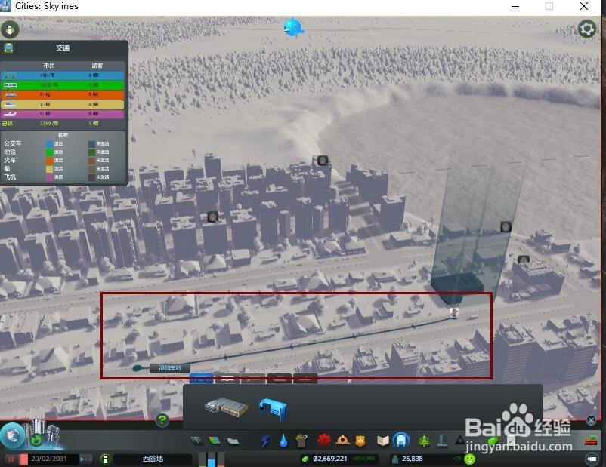Open the Parks and Decoration menu
The image size is (606, 467).
click(424, 440)
